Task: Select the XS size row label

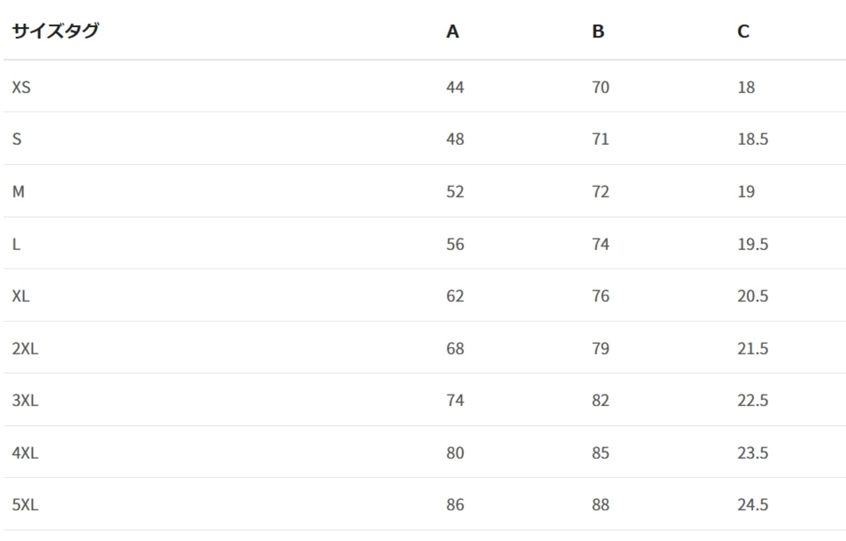Action: (x=21, y=87)
